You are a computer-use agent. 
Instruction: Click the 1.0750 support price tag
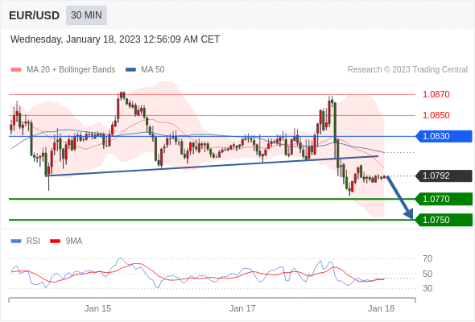444,220
